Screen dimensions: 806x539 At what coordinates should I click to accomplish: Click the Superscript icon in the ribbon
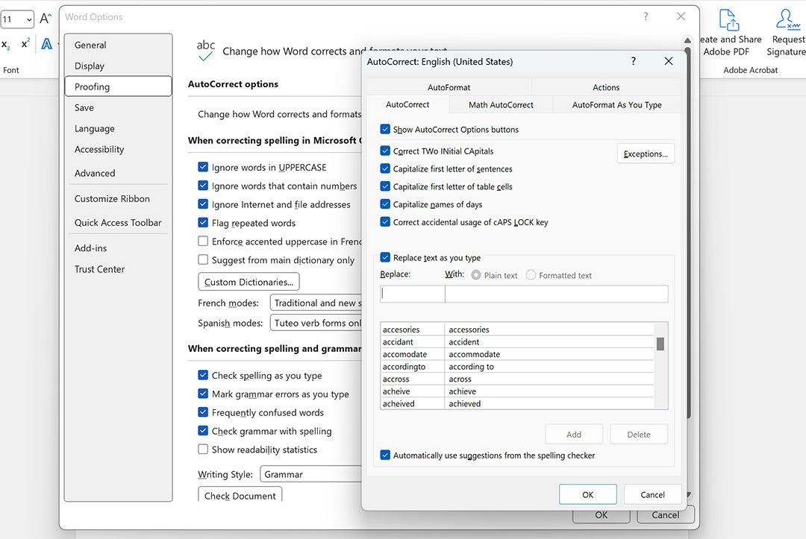point(25,45)
